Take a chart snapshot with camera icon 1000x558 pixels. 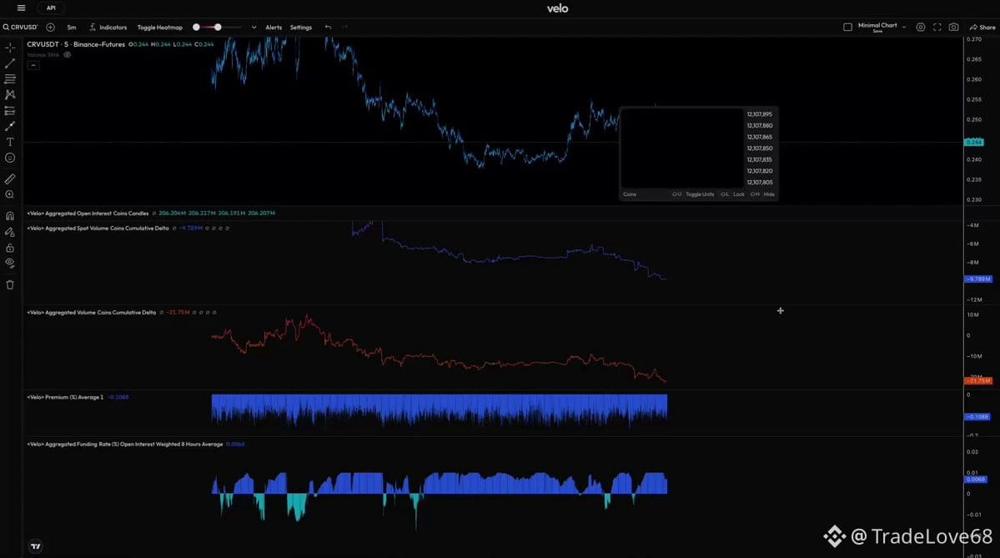point(953,28)
